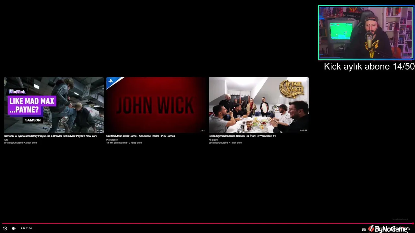415x233 pixels.
Task: Click the webcam overlay of the streamer
Action: pyautogui.click(x=366, y=33)
